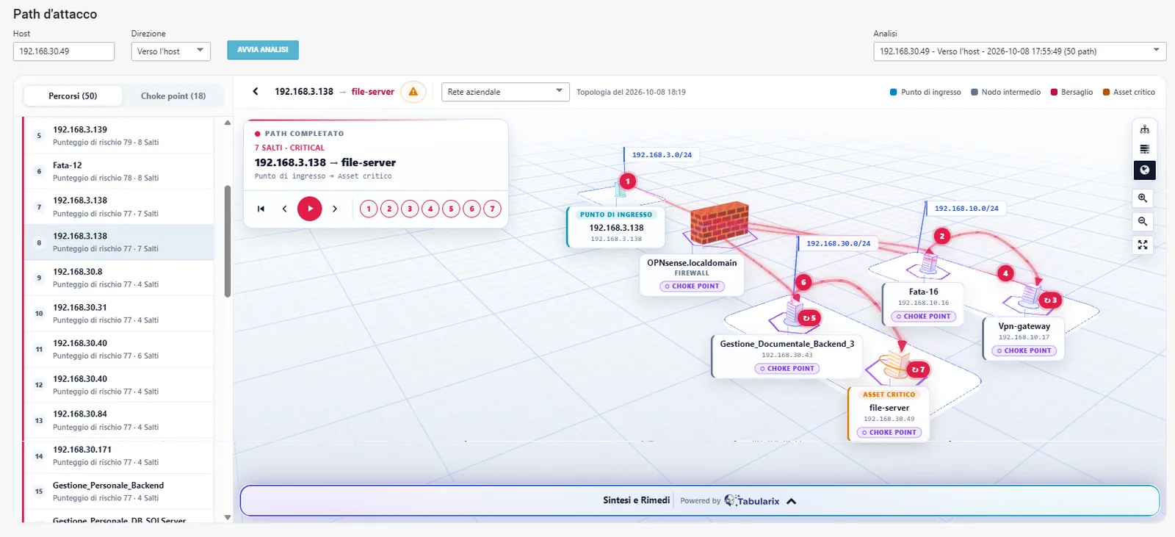This screenshot has width=1175, height=537.
Task: Select globe 3D view icon
Action: (x=1144, y=170)
